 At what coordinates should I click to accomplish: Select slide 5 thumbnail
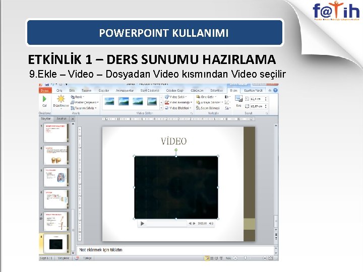56,177
